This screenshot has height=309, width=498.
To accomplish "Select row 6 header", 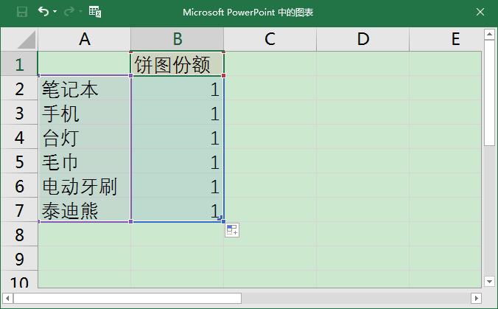I will [x=19, y=186].
